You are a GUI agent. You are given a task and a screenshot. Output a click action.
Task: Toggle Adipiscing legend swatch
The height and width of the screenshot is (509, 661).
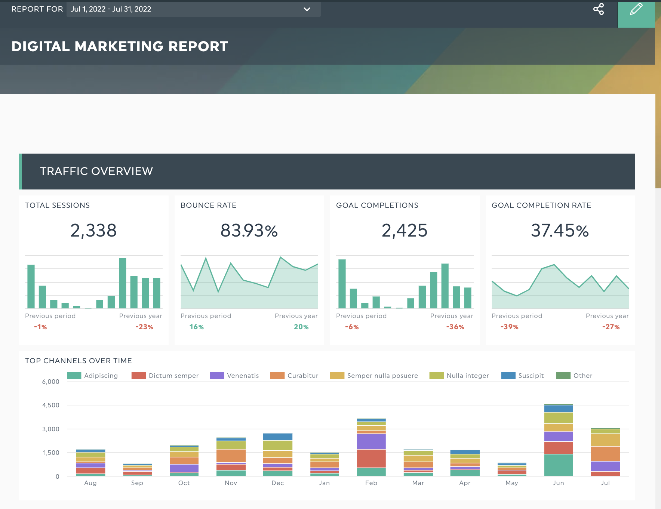click(74, 376)
